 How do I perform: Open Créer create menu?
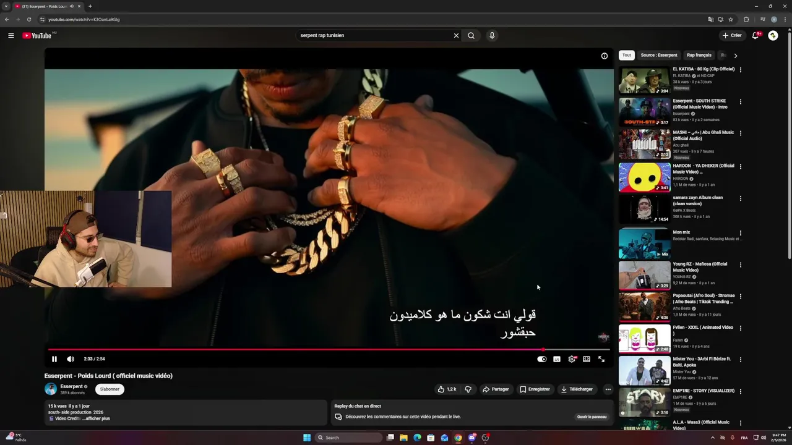731,35
